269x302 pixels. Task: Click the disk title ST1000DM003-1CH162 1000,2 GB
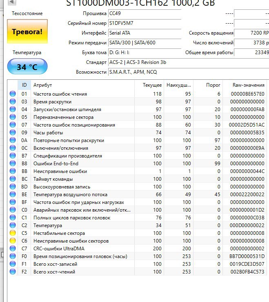(140, 3)
